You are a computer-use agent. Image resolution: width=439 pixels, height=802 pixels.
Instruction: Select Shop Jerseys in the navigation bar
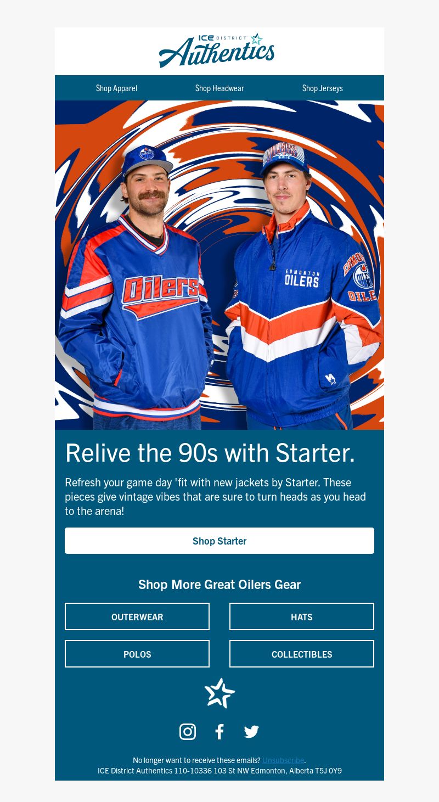coord(323,88)
